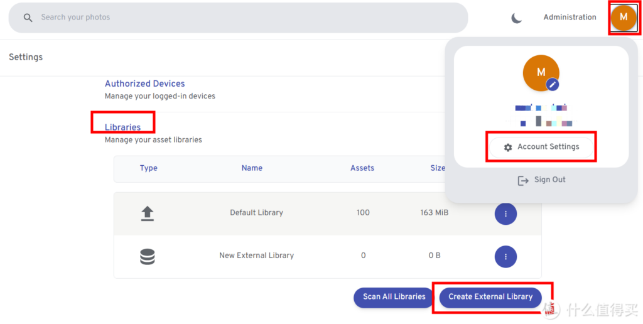This screenshot has height=324, width=643.
Task: Open the Administration page
Action: coord(570,18)
